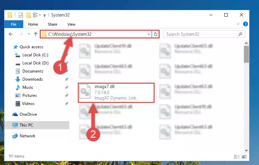Image resolution: width=259 pixels, height=165 pixels.
Task: Click the pin icon next to Pictures
Action: click(67, 95)
